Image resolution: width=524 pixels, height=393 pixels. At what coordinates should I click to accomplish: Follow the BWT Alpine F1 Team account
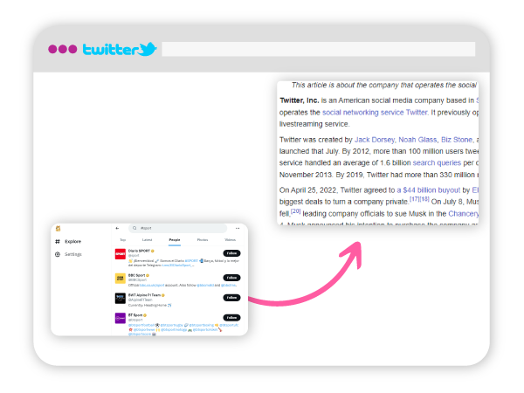(231, 298)
